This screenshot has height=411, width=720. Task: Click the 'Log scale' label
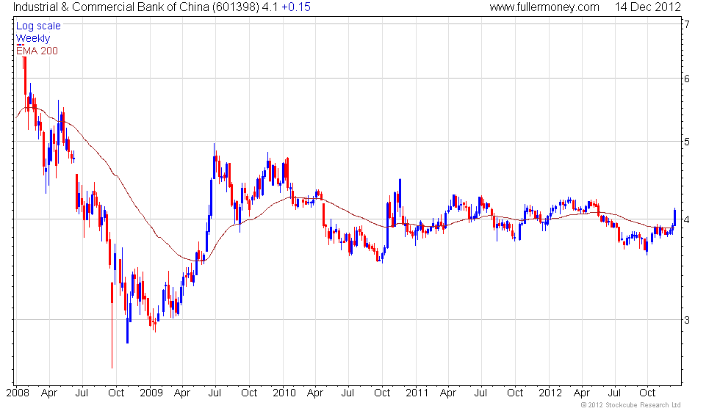point(38,26)
